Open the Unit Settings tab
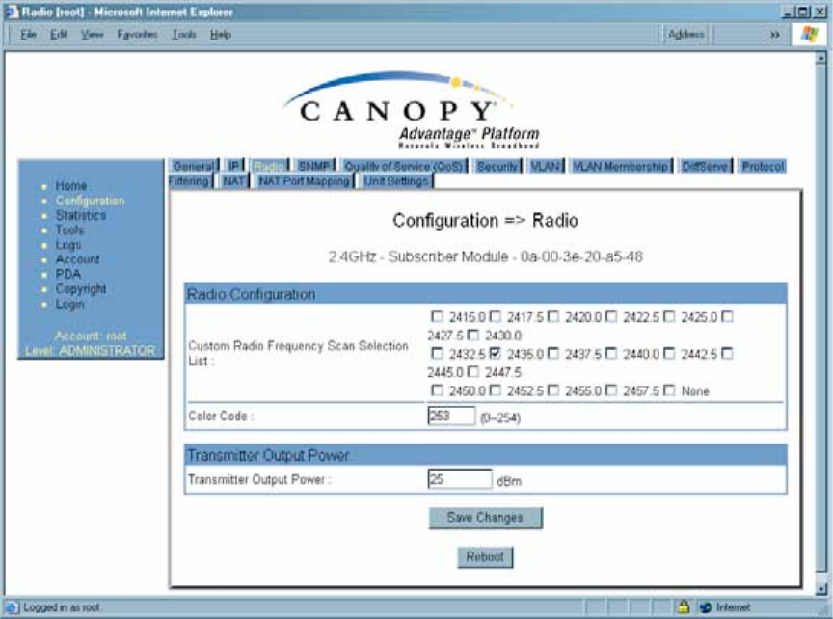The width and height of the screenshot is (833, 619). click(x=396, y=181)
